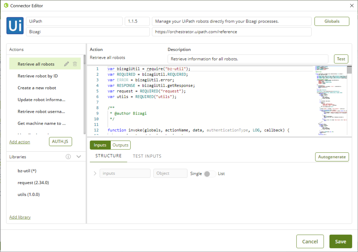Select Create a new robot action

pyautogui.click(x=37, y=88)
